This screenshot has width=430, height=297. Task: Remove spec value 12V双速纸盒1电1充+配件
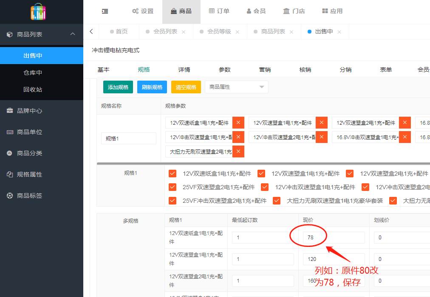tap(238, 123)
